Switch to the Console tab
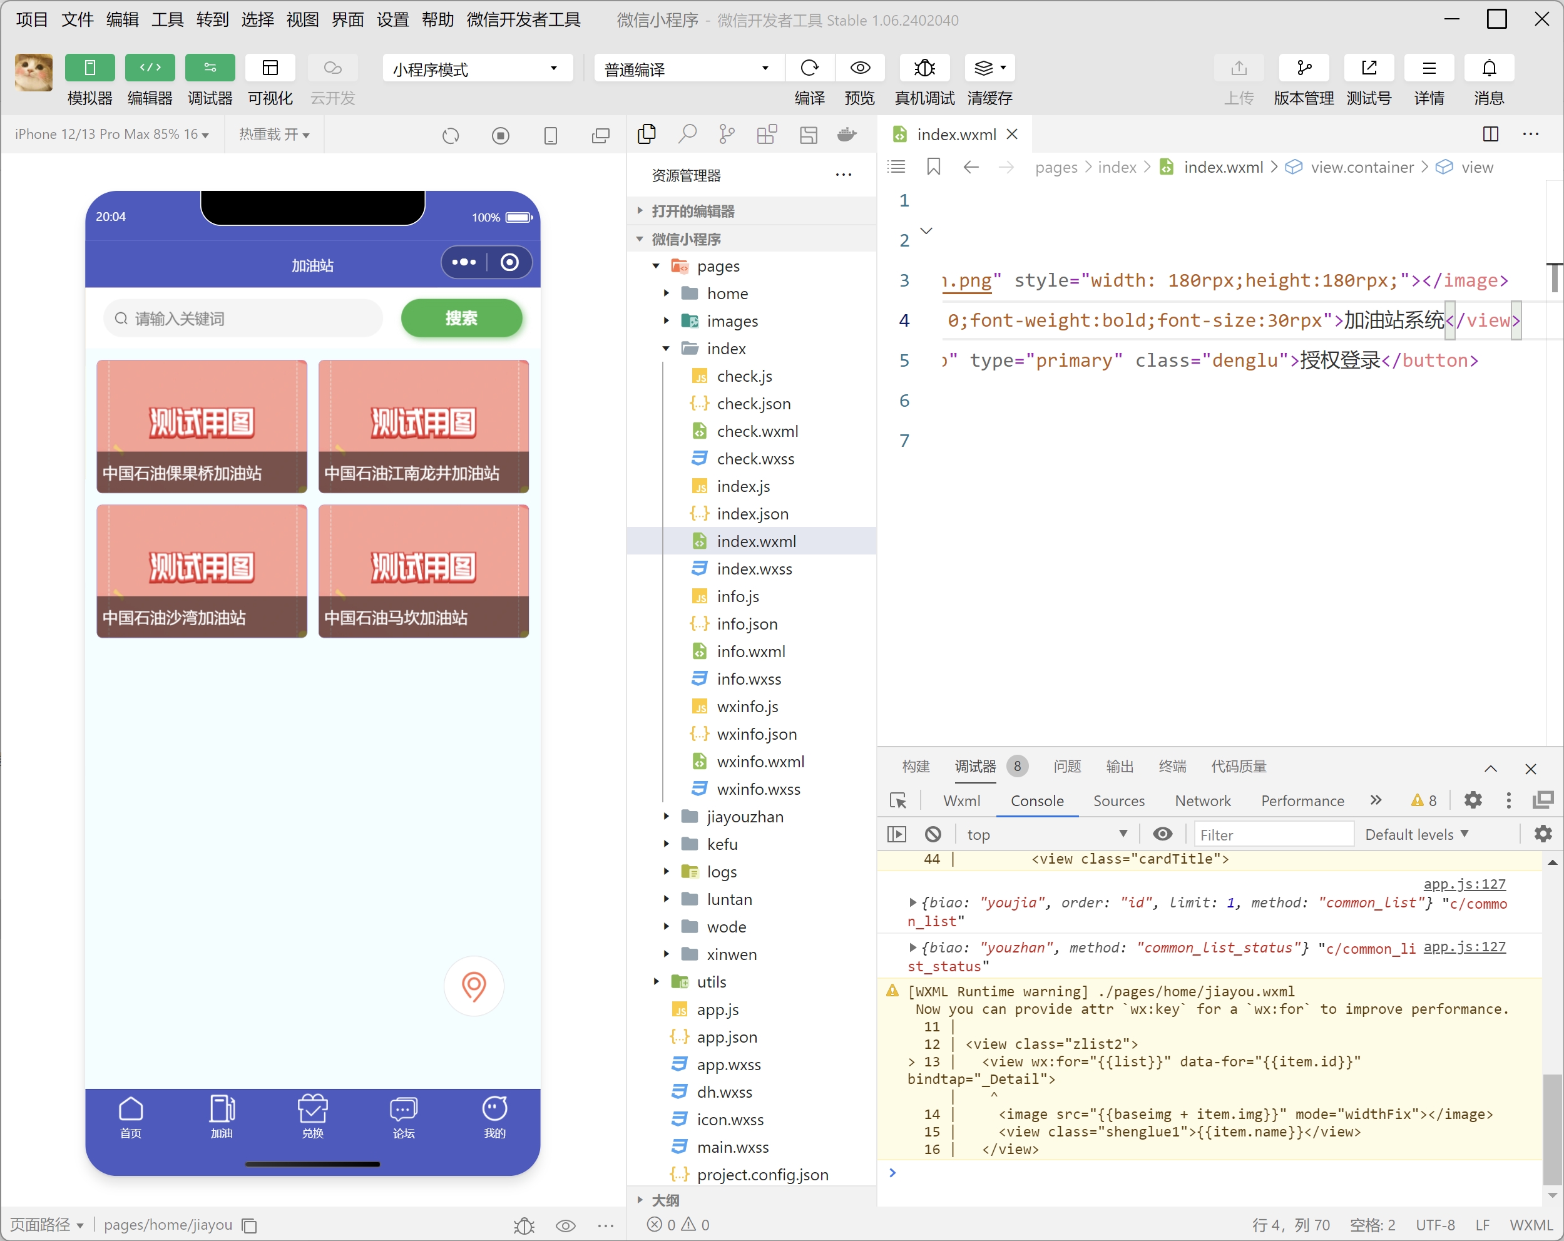Image resolution: width=1564 pixels, height=1241 pixels. click(1036, 801)
